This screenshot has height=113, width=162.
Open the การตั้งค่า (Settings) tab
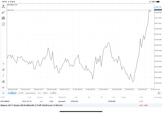tap(53, 93)
